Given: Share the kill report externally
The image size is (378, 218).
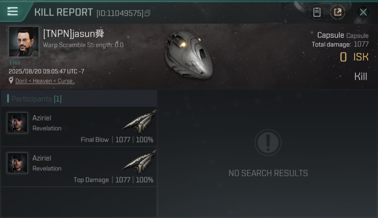Looking at the screenshot, I should coord(338,12).
